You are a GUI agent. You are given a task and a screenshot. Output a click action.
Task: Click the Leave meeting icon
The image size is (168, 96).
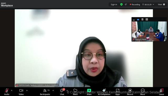(x=162, y=90)
